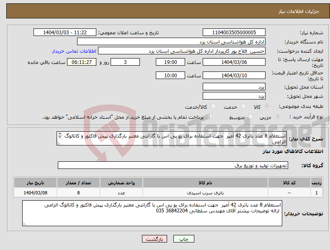
Task: Click the item name باتری سرب اسیدی
Action: tap(205, 193)
